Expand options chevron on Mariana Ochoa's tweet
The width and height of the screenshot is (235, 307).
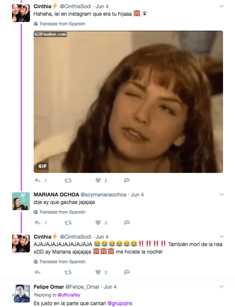[222, 195]
